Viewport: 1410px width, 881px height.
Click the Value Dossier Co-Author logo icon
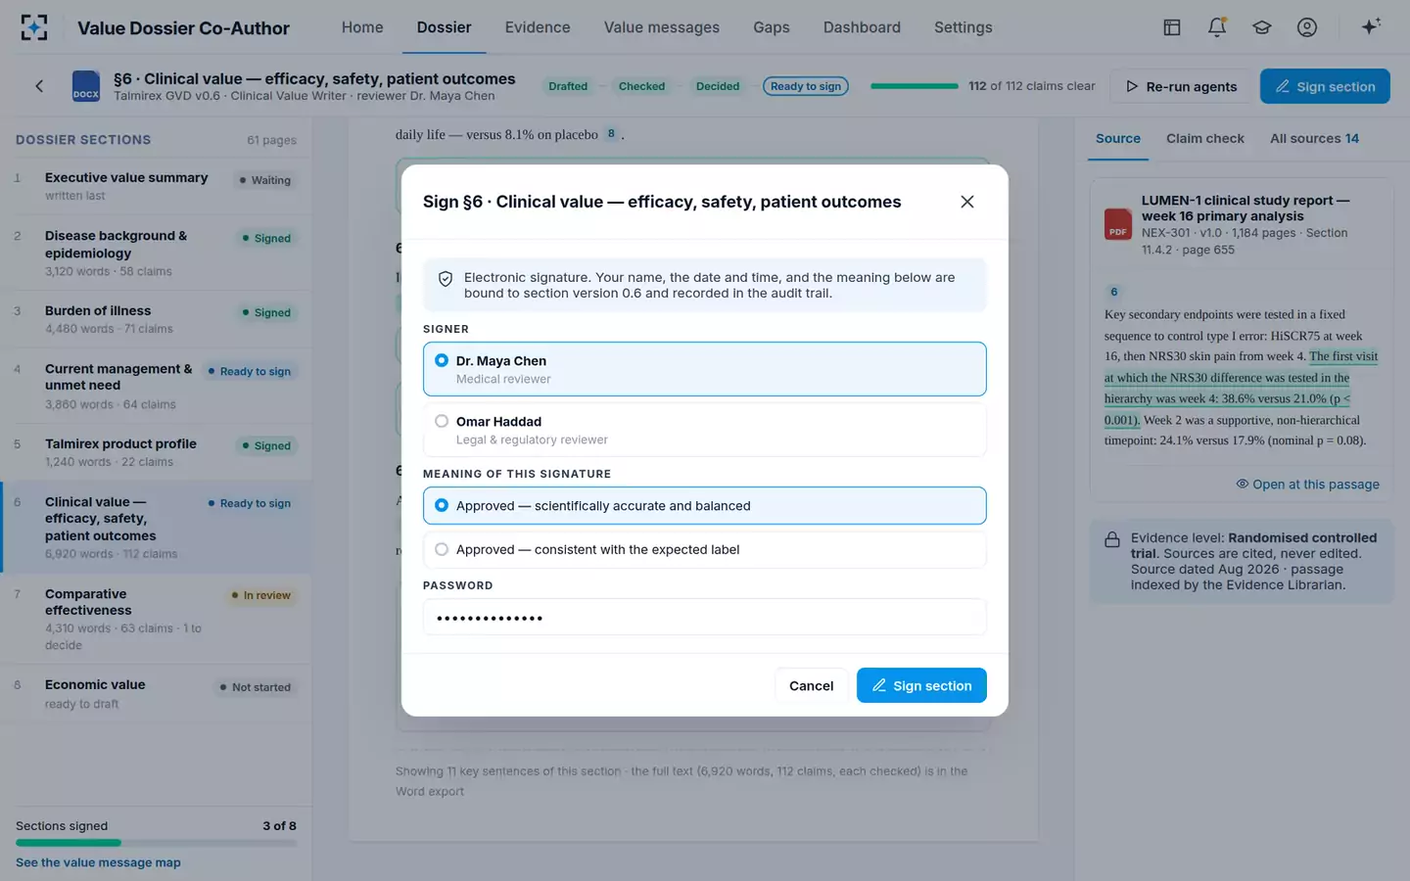click(33, 27)
